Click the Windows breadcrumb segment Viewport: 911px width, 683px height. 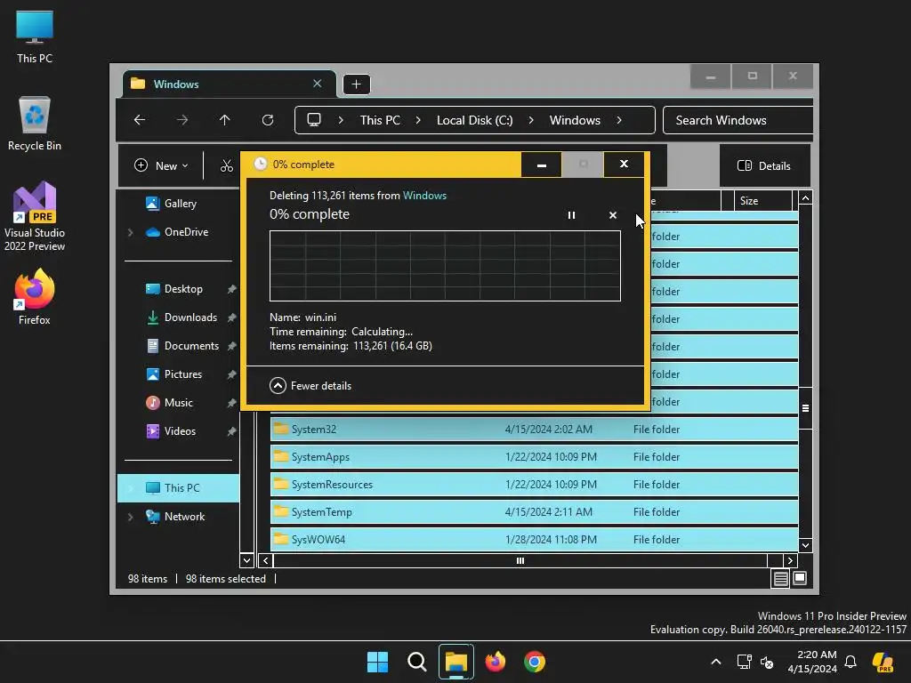(575, 120)
